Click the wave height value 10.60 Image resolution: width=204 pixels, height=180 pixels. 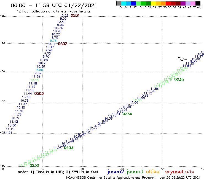(x=12, y=125)
